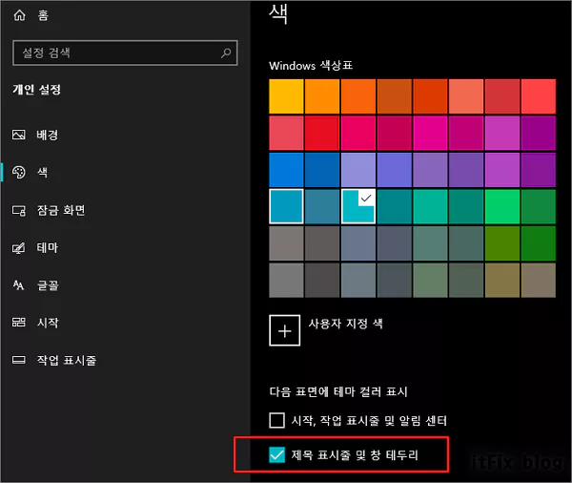572x483 pixels.
Task: Pick the yellow gold swatch in the first row
Action: pos(286,96)
